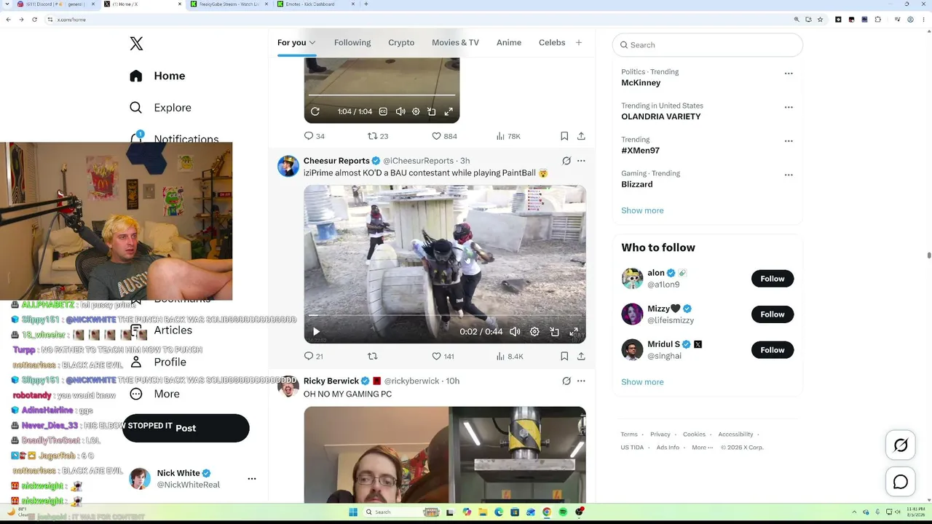932x524 pixels.
Task: Enable picture-in-picture on paintball video
Action: [x=554, y=332]
